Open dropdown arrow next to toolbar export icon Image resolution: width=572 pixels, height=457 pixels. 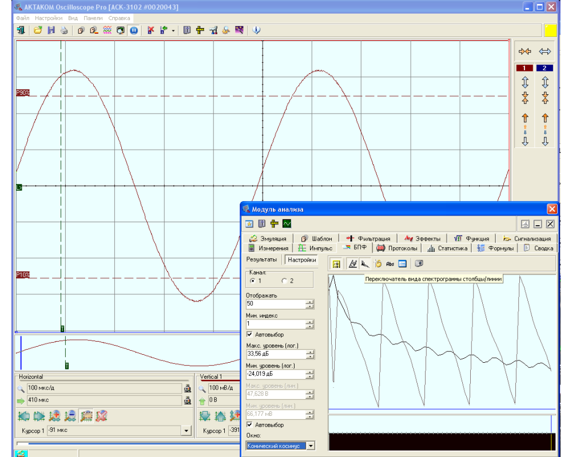[x=173, y=30]
